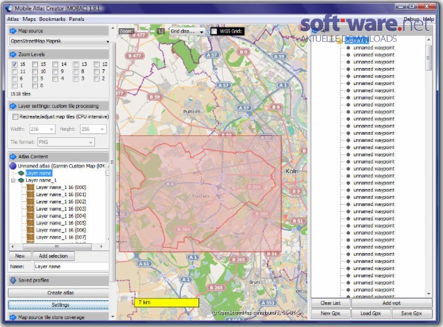
Task: Select Layer name_1 16 (007) tree row
Action: click(61, 237)
